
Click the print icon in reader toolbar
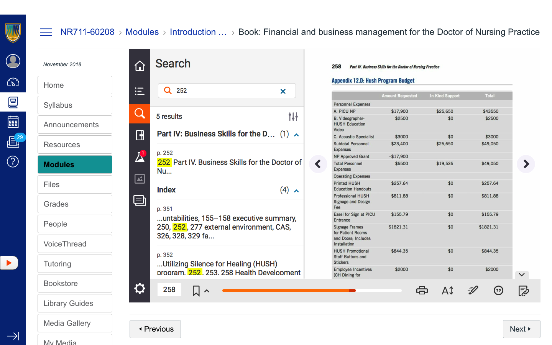(422, 291)
